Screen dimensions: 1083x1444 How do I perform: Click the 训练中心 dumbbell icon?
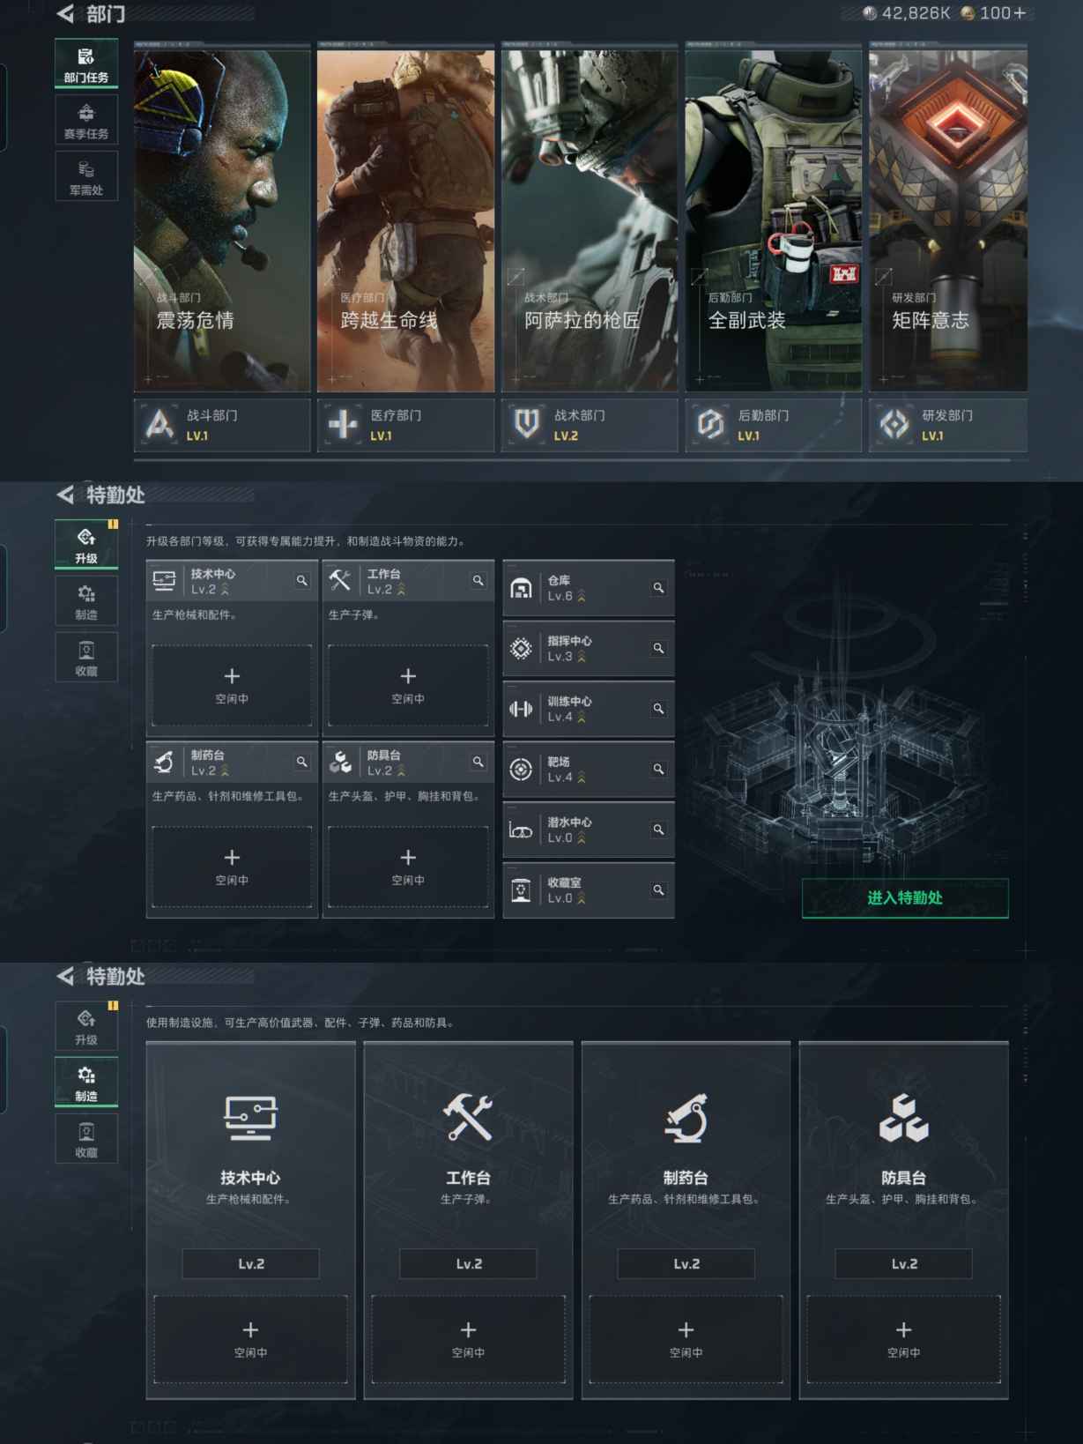(521, 709)
